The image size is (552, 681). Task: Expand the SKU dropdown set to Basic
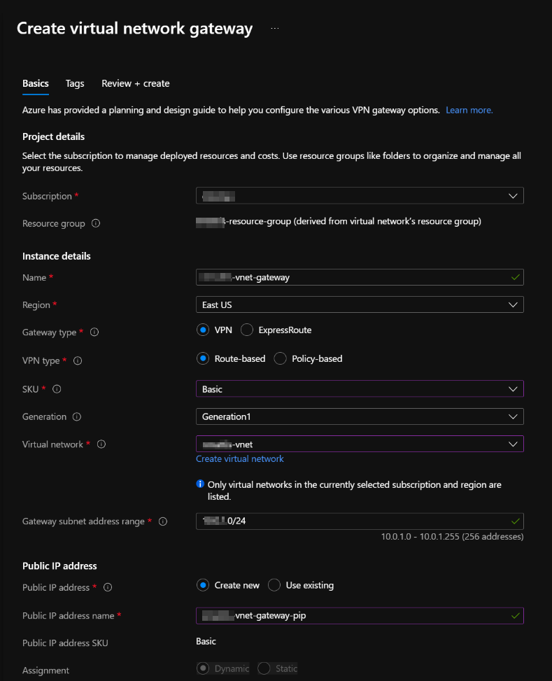click(x=360, y=388)
